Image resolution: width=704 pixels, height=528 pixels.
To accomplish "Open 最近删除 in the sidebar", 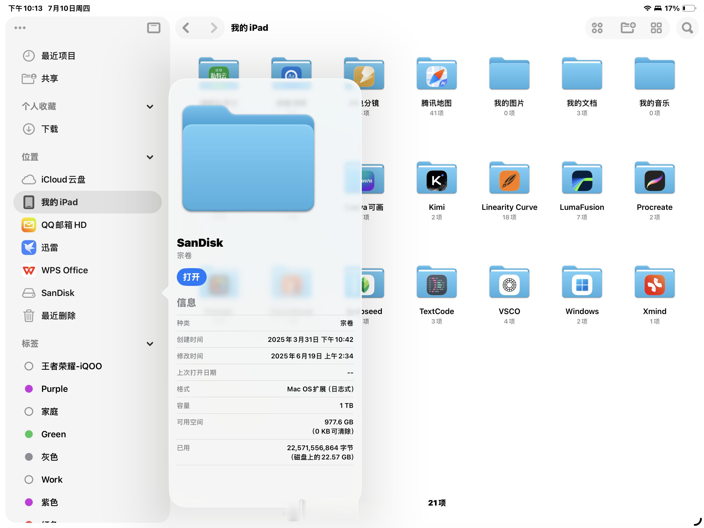I will [88, 316].
